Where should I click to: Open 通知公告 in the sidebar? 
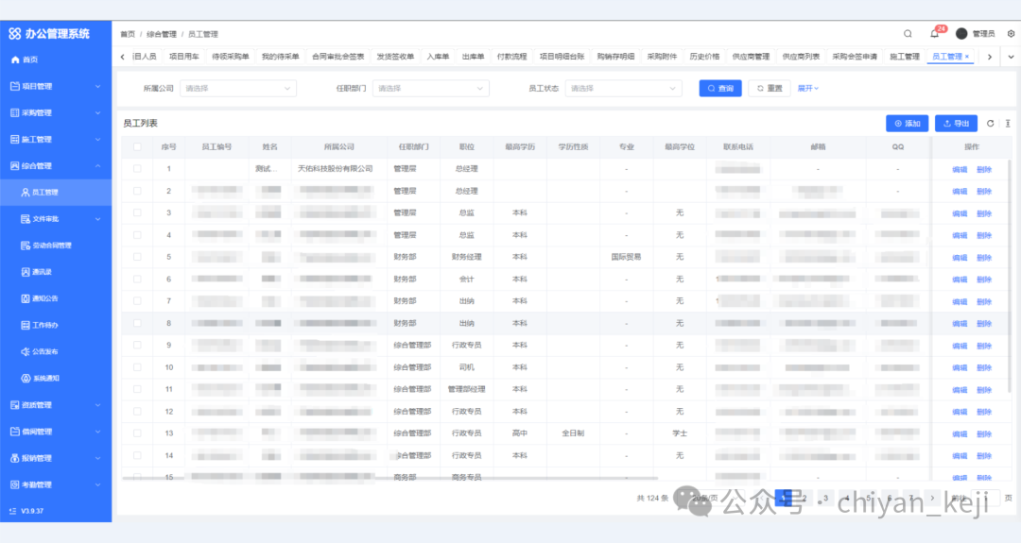(40, 298)
